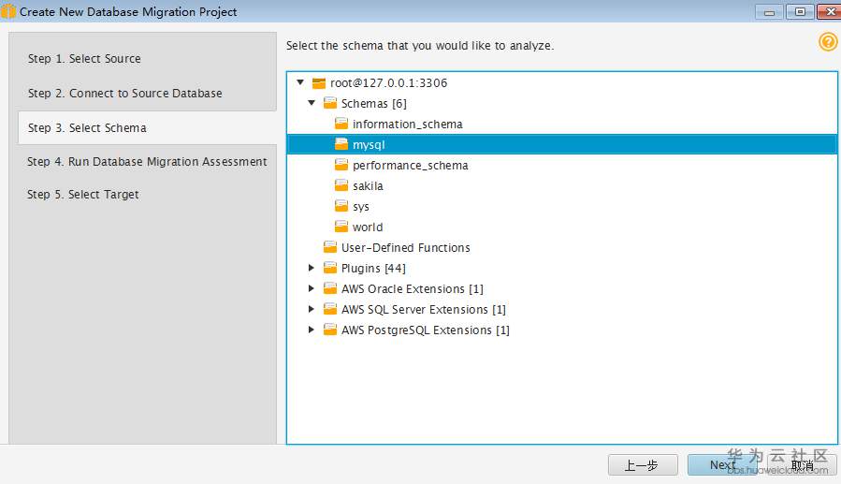This screenshot has height=484, width=841.
Task: Click the mysql schema folder icon
Action: tap(341, 144)
